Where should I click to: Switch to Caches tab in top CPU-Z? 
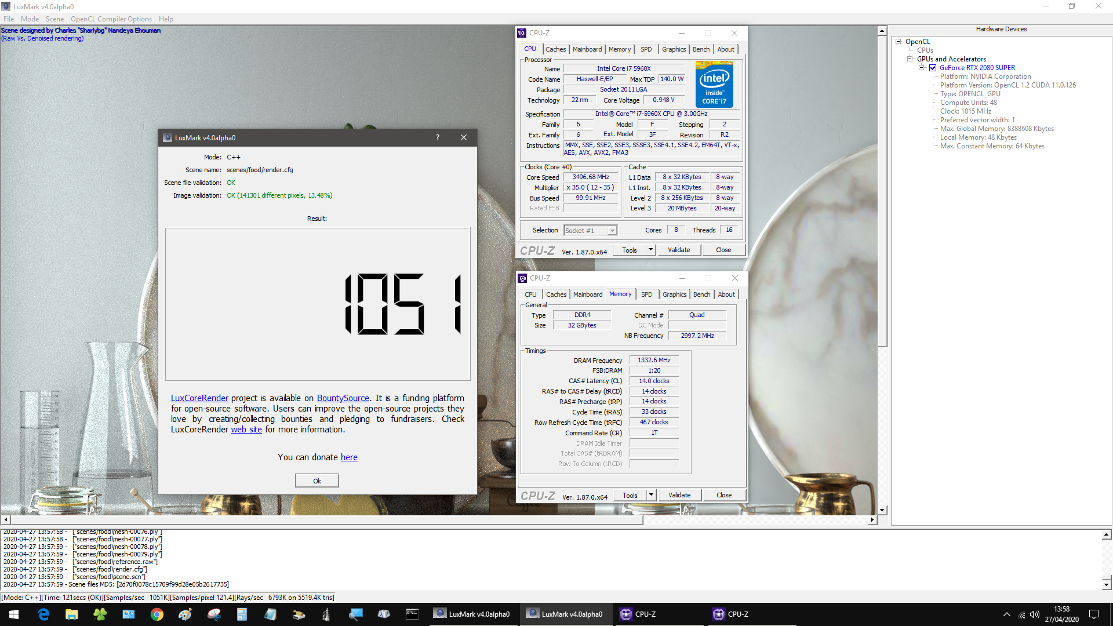point(555,49)
